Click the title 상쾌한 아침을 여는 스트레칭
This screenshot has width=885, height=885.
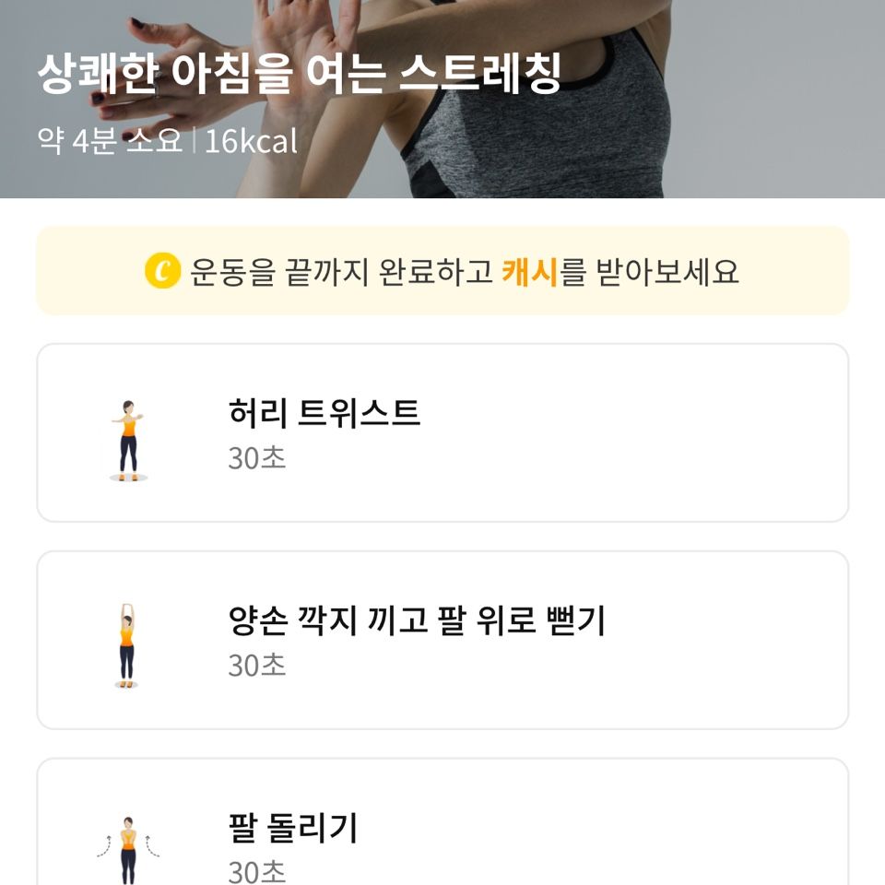point(299,74)
